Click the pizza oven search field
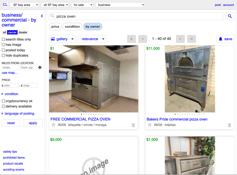 (x=136, y=16)
